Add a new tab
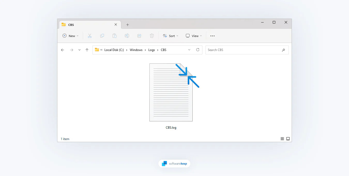This screenshot has height=176, width=349. tap(127, 25)
